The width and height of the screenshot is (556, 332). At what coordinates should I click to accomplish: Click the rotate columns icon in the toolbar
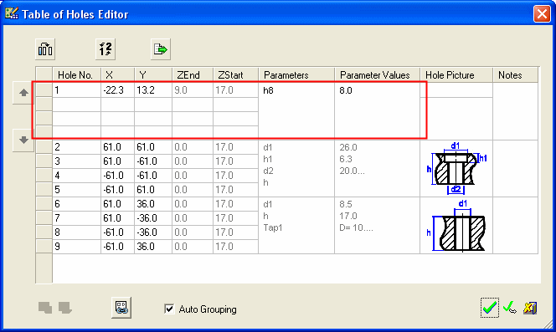point(45,49)
